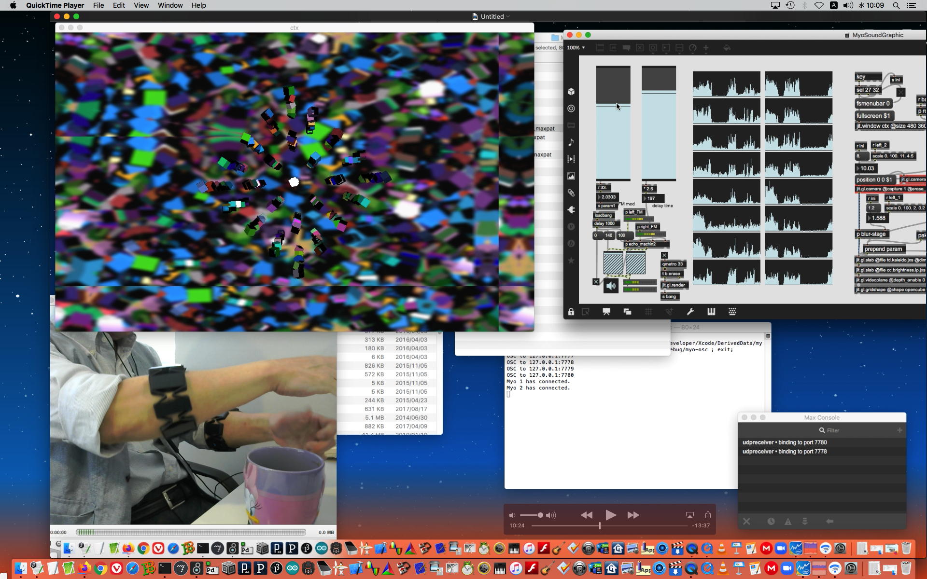Open the plug-ins icon in sidebar
The height and width of the screenshot is (579, 927).
click(x=571, y=210)
